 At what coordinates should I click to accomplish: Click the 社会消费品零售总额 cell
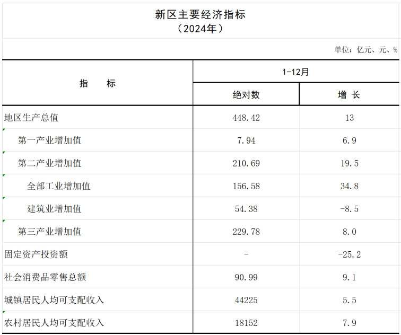pyautogui.click(x=45, y=277)
